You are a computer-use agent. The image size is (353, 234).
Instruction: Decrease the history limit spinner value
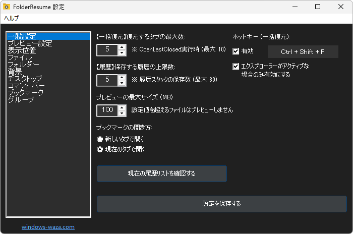point(122,83)
